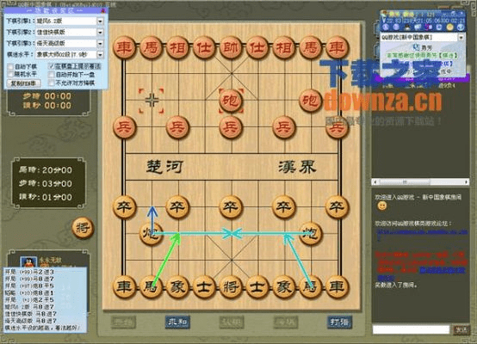Open the 棋迷水平 dropdown
477x344 pixels.
tap(100, 55)
